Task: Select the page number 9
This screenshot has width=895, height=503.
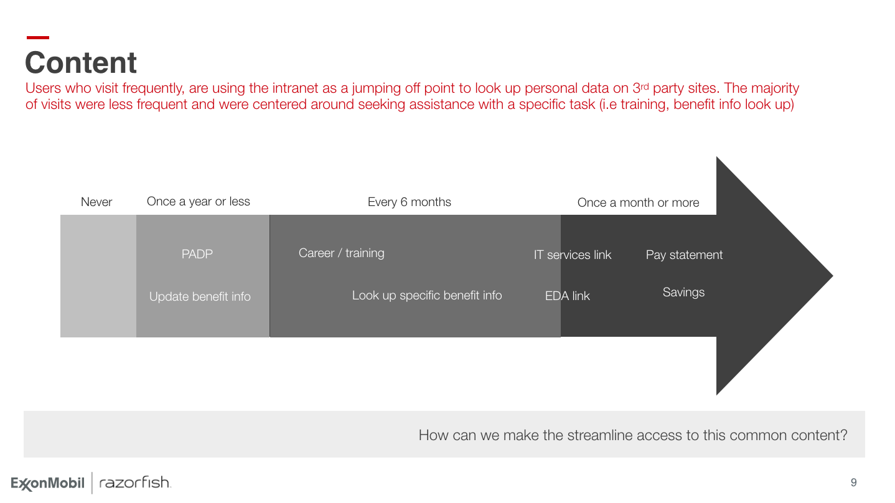Action: [x=853, y=482]
